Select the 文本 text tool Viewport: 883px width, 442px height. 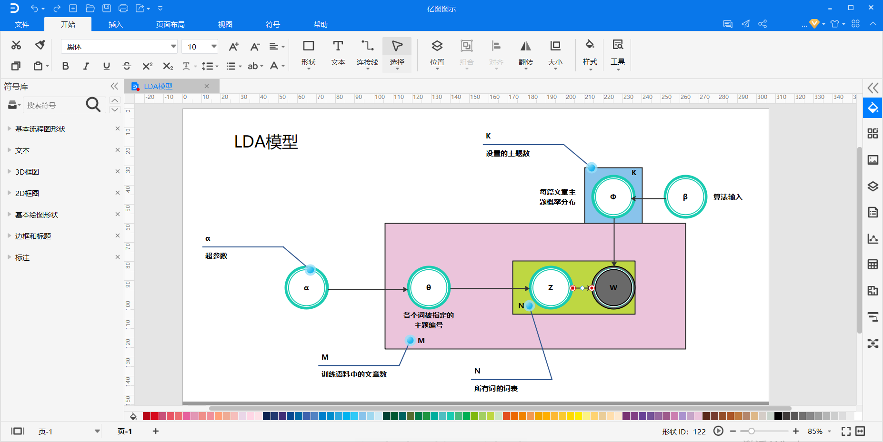click(x=338, y=54)
